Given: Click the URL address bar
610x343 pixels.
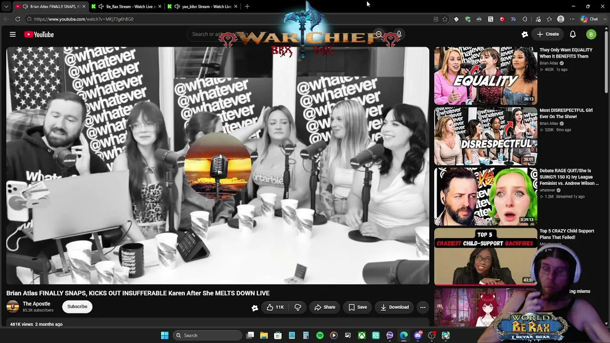Looking at the screenshot, I should pyautogui.click(x=229, y=19).
